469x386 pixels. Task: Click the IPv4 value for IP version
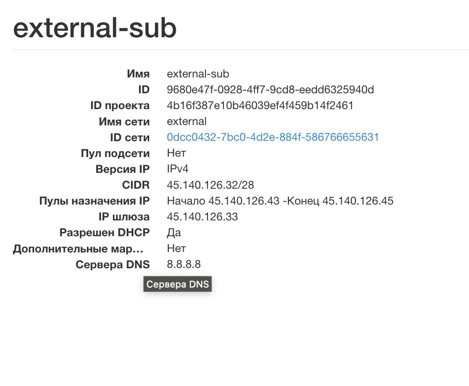tap(178, 169)
